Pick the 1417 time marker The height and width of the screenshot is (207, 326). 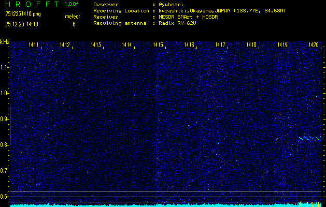tap(220, 46)
